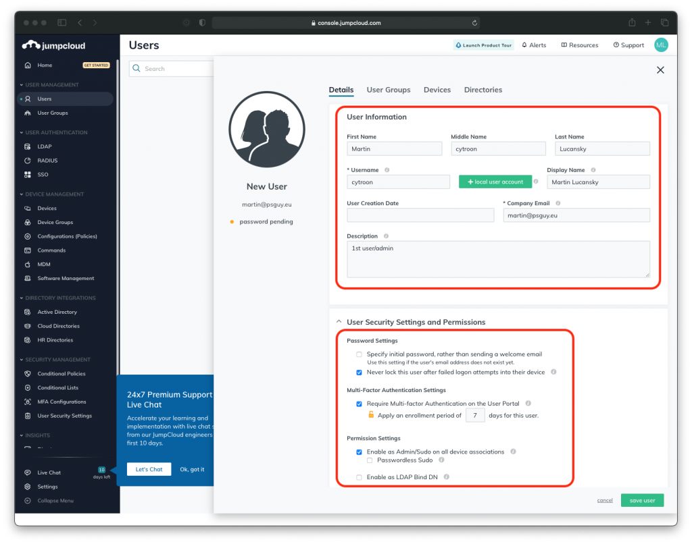Viewport: 692px width, 544px height.
Task: Open the User Security Settings icon
Action: [x=28, y=416]
